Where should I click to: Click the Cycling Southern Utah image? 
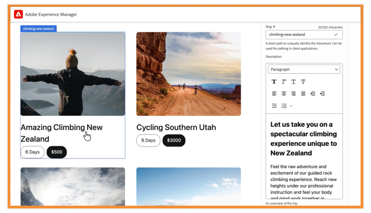[x=188, y=74]
